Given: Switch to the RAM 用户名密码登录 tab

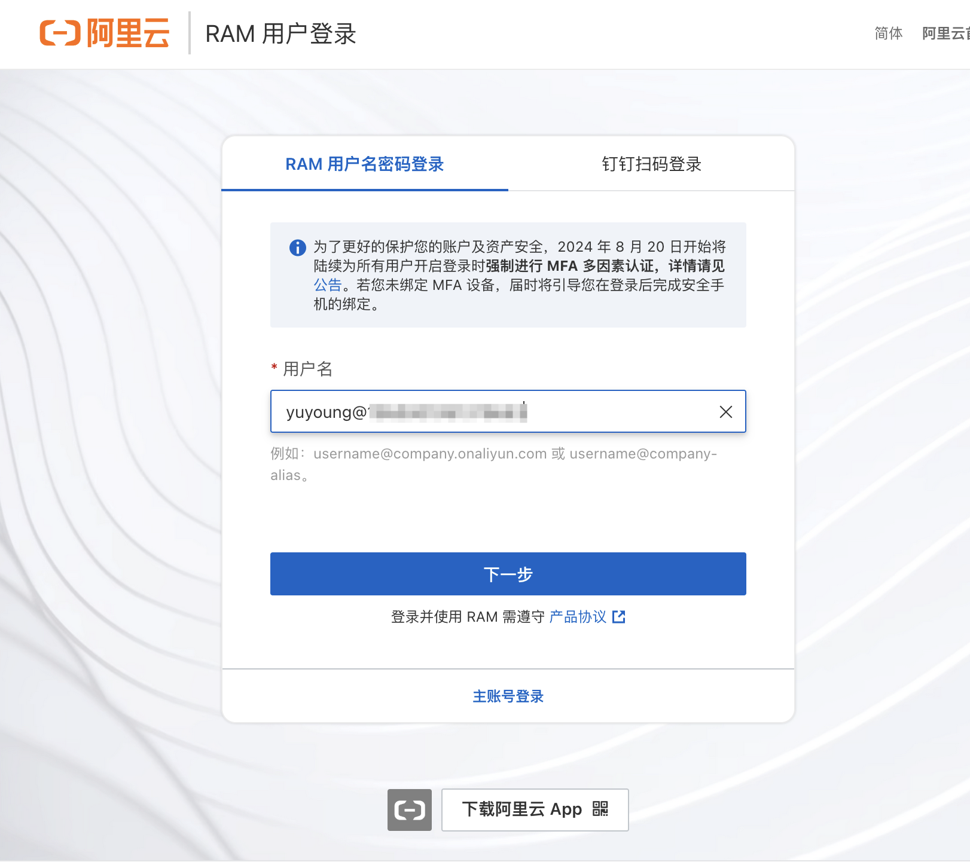Looking at the screenshot, I should point(364,164).
